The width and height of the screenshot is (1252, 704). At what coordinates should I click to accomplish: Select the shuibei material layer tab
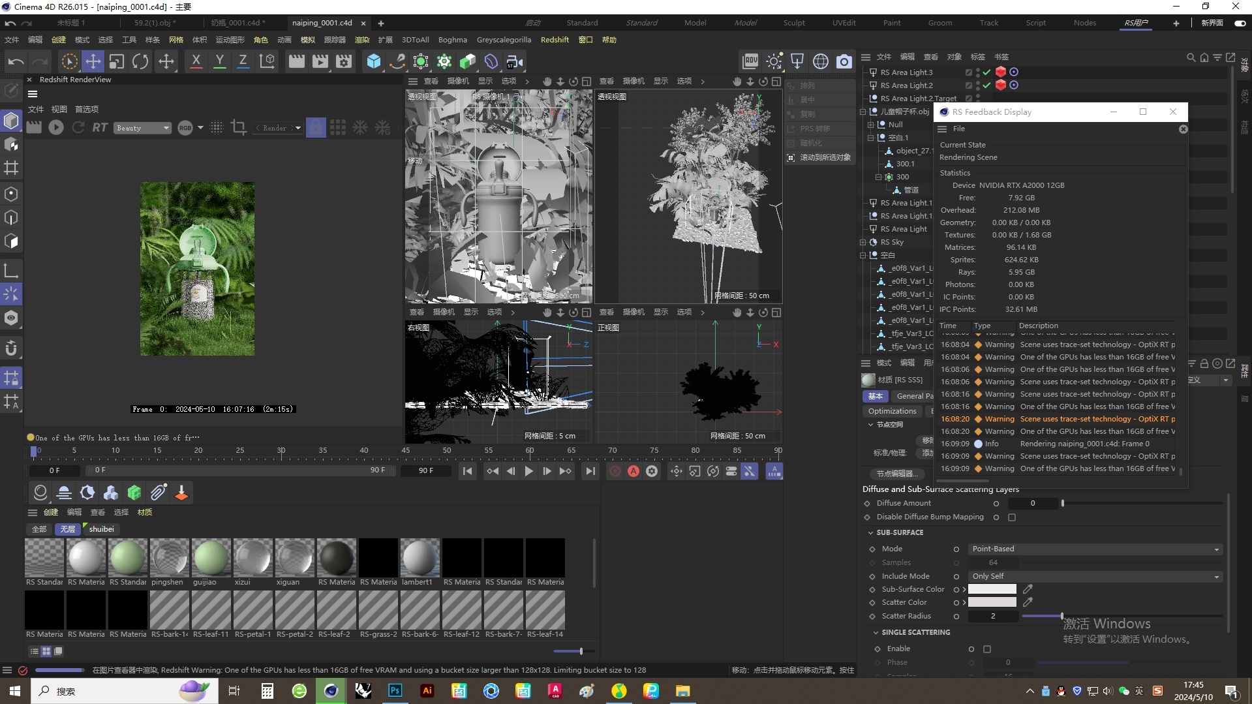pos(101,529)
